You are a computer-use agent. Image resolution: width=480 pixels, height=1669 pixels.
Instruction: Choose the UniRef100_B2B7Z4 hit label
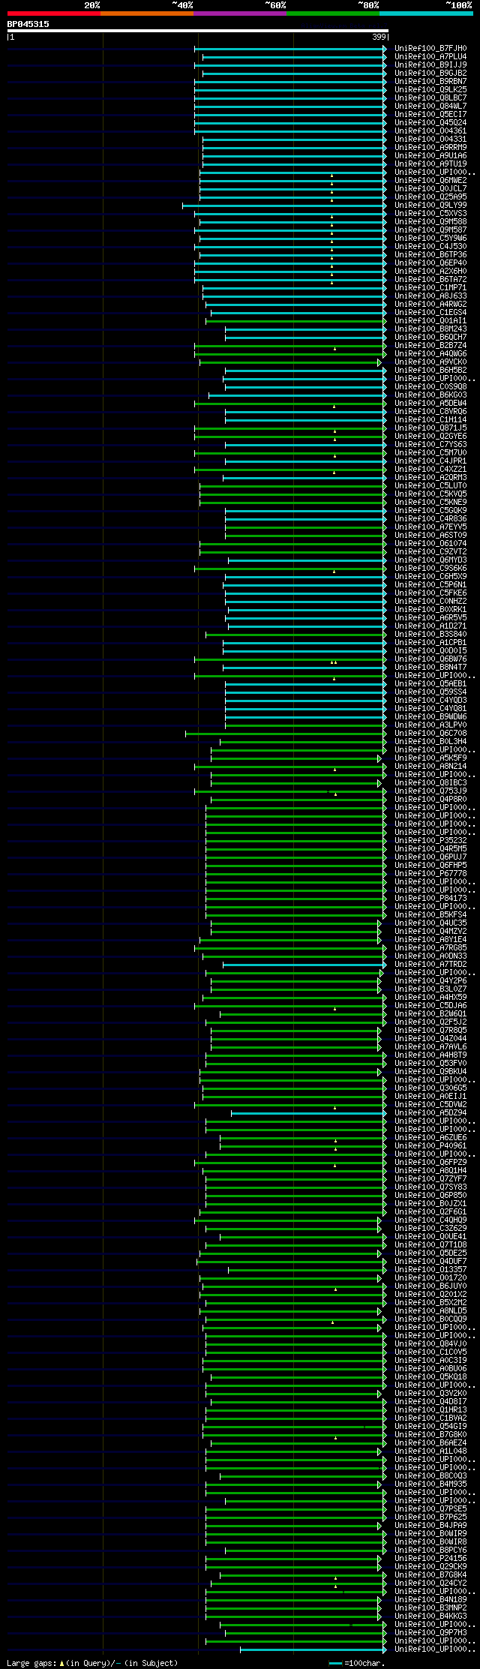coord(430,345)
